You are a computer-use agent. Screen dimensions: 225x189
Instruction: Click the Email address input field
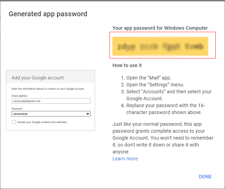[51, 101]
